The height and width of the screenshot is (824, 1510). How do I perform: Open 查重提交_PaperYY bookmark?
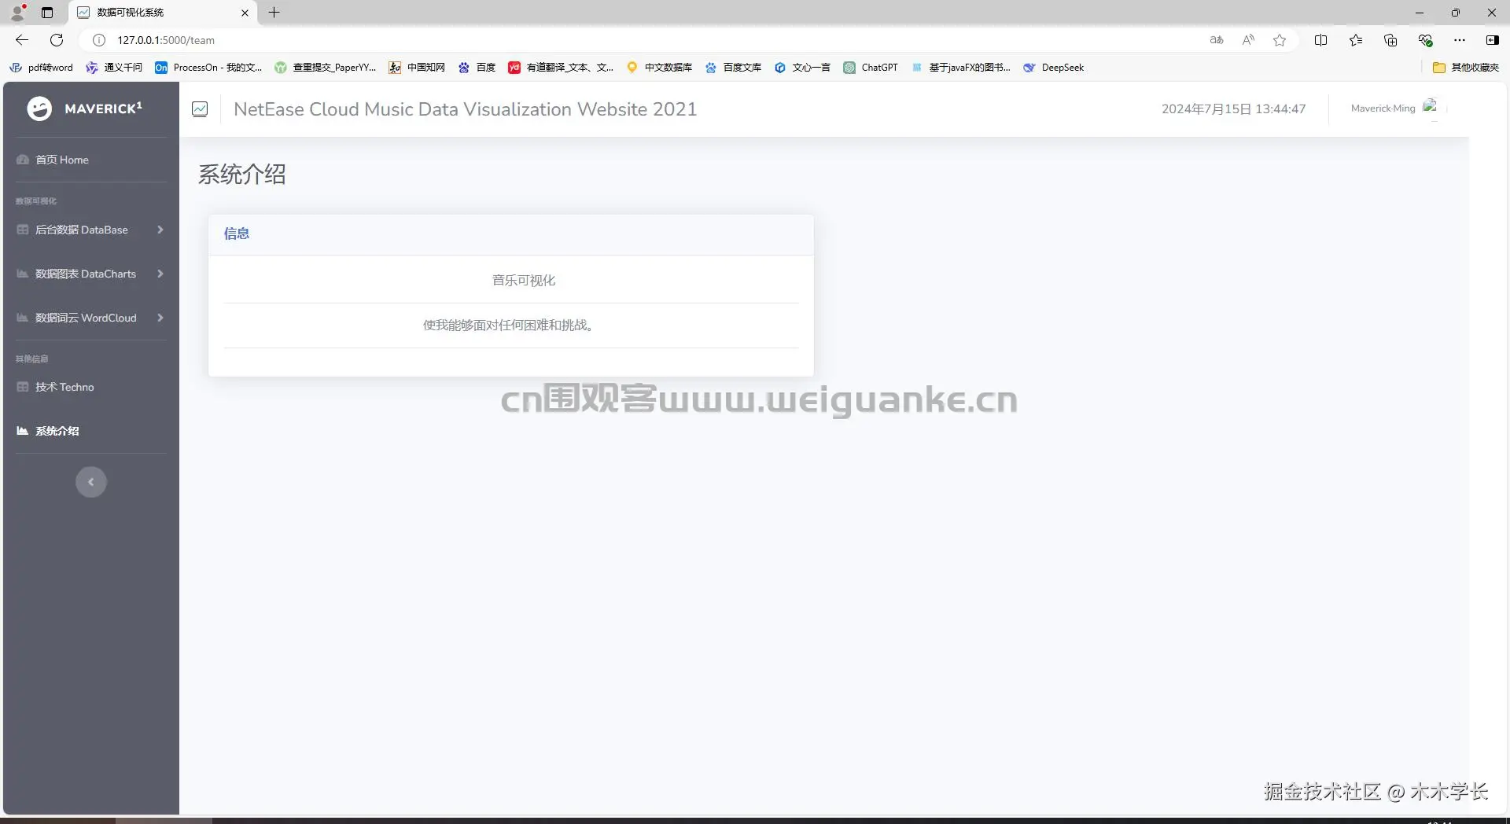click(326, 68)
